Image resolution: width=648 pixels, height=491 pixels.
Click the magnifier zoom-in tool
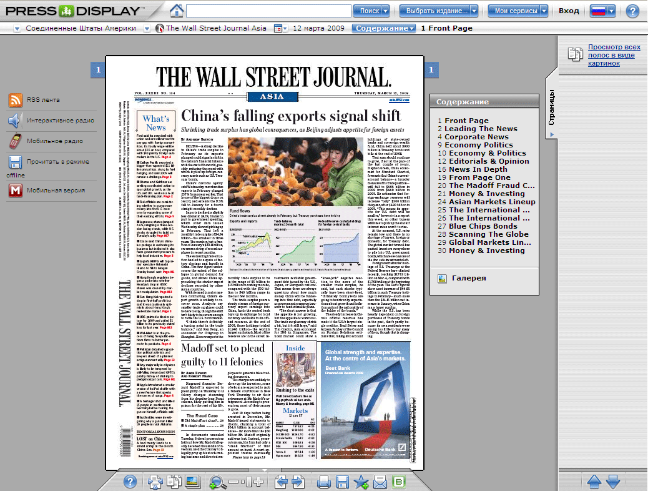tap(218, 481)
